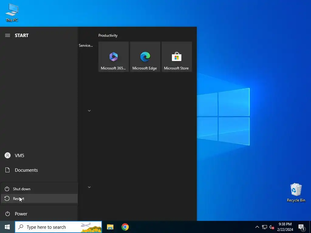Expand the upper chevron in app list
The height and width of the screenshot is (233, 311).
[89, 111]
